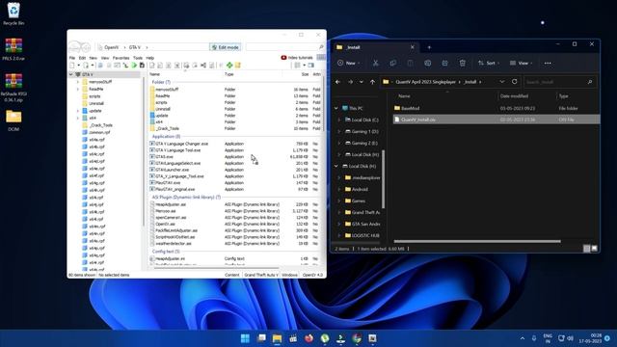Click the Refresh icon in File Explorer
Screen dimensions: 617x347
pos(514,81)
